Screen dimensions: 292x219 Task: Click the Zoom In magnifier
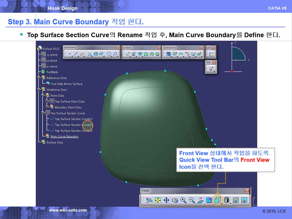point(183,200)
